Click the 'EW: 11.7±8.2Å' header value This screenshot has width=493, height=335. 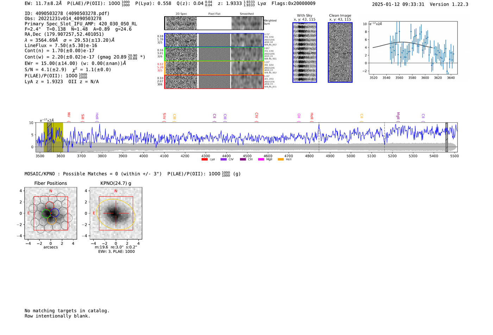pyautogui.click(x=43, y=4)
